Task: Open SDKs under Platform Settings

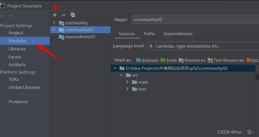Action: (x=14, y=79)
